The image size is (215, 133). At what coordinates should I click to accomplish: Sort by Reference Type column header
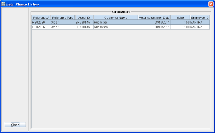pyautogui.click(x=62, y=18)
